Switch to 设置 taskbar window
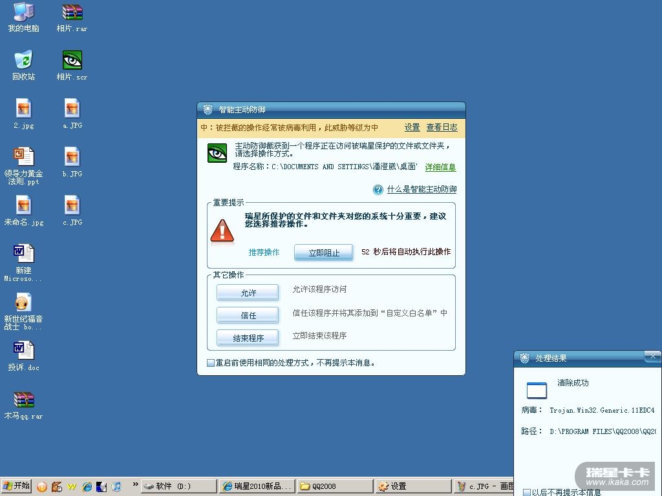 point(414,486)
